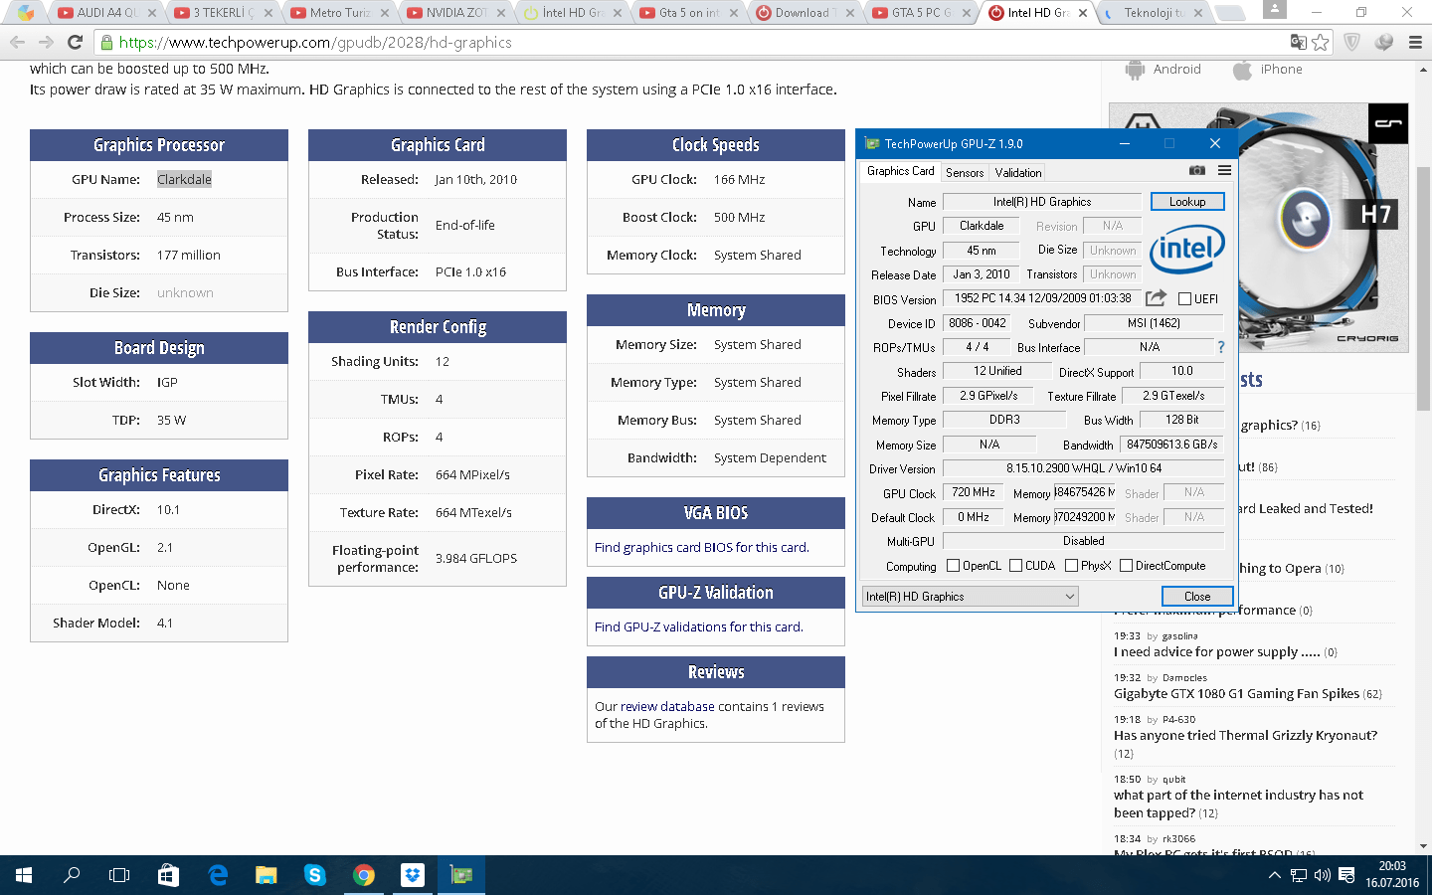Open the GPU-Z hamburger menu
This screenshot has width=1432, height=895.
pos(1224,171)
